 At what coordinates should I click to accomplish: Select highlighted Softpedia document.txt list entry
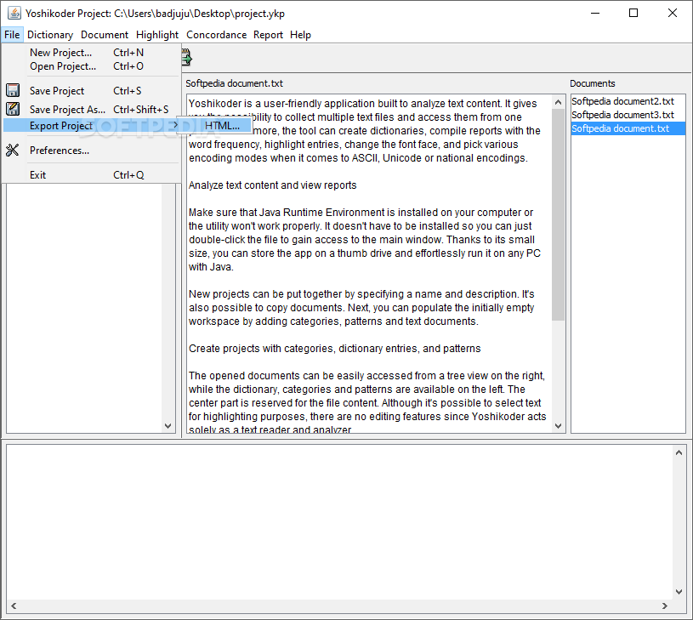click(628, 128)
